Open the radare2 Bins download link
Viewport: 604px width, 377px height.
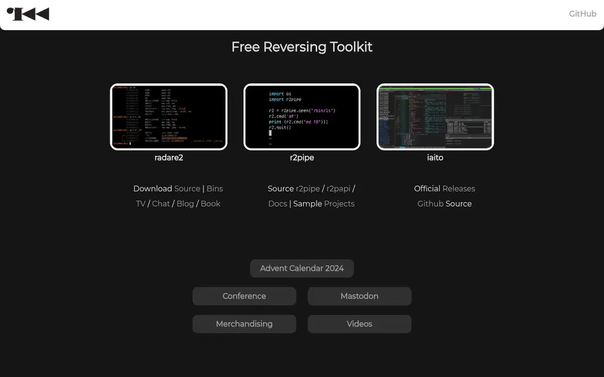tap(215, 189)
